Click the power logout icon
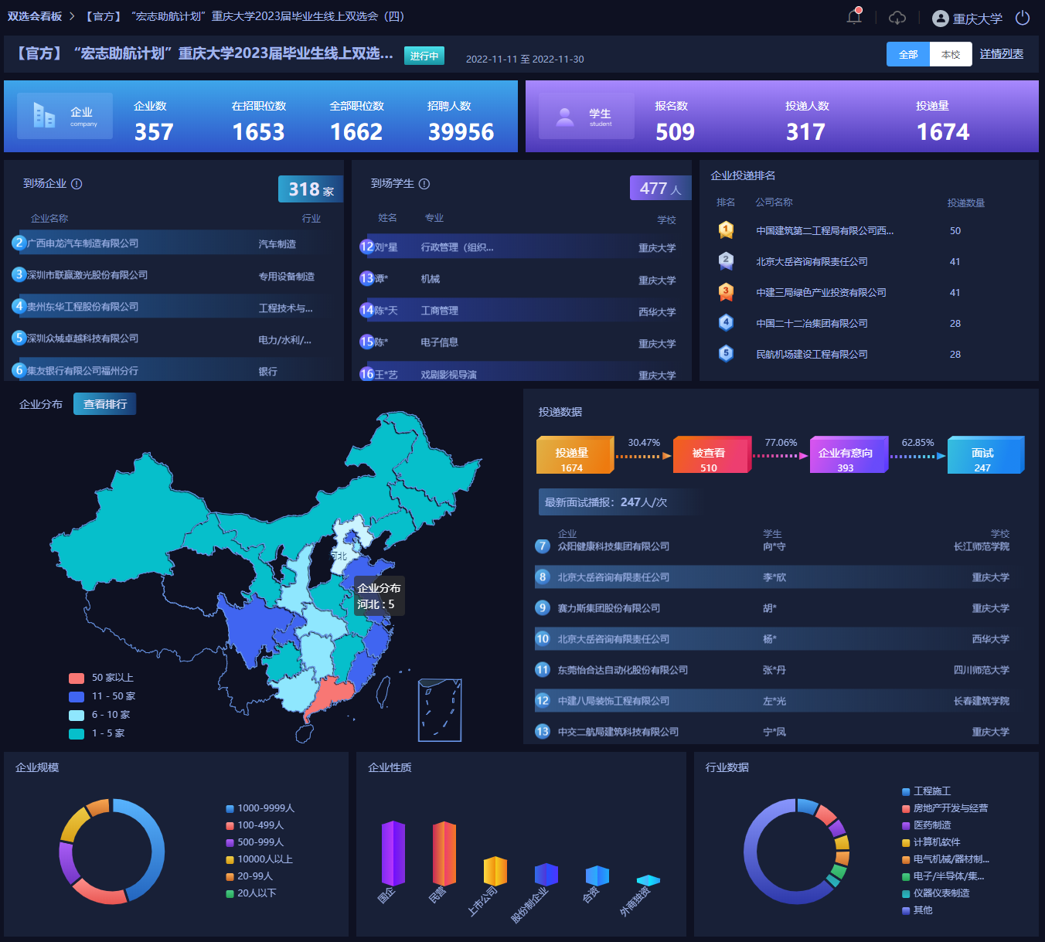Screen dimensions: 1045x942 click(1022, 18)
